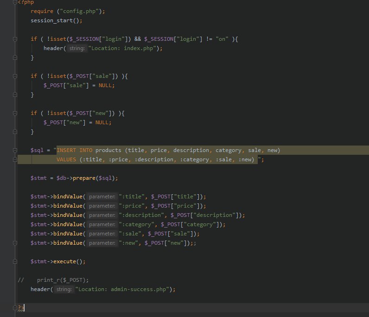Click the execute method call
Screen dimensions: 369x317
click(64, 261)
